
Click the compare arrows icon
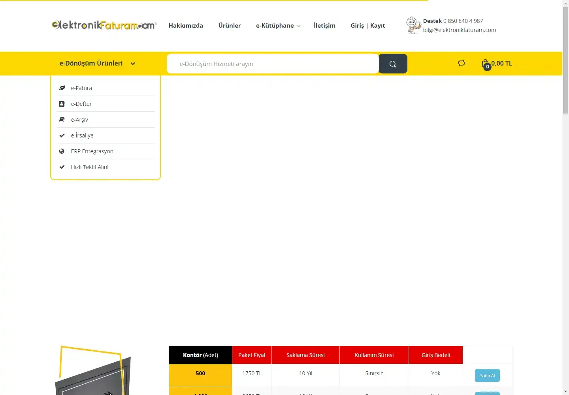coord(462,63)
